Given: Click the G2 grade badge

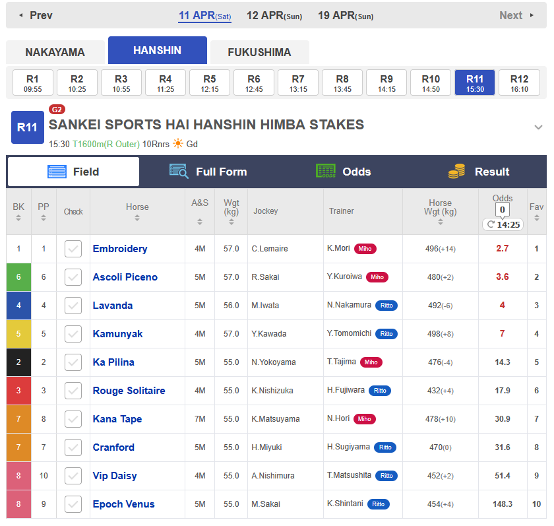Looking at the screenshot, I should [57, 110].
